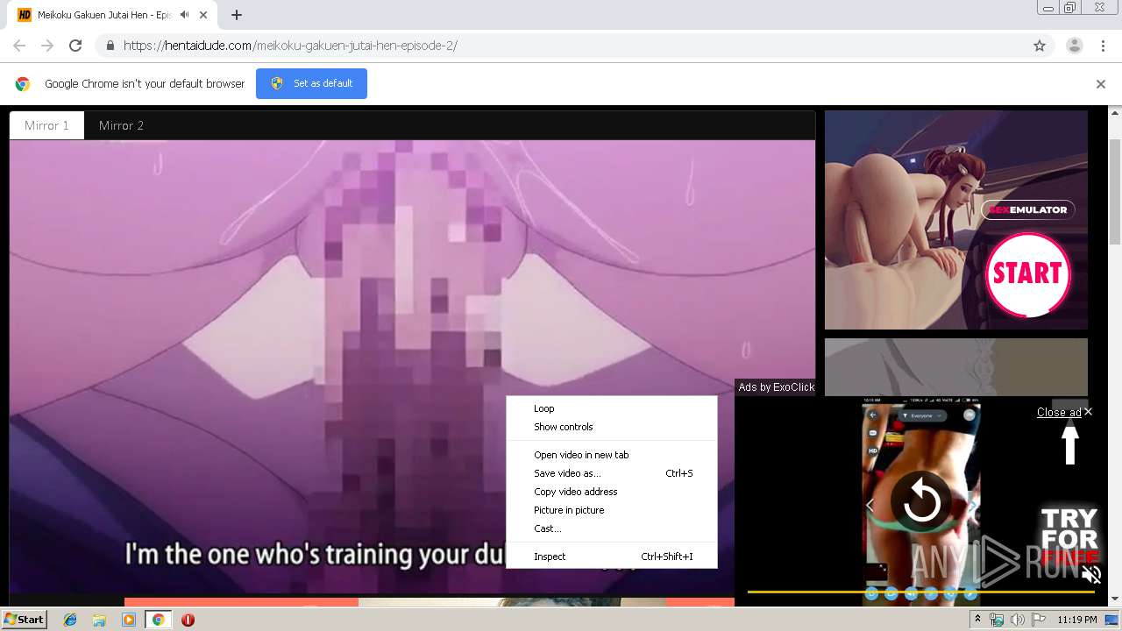View site info via padlock icon
The width and height of the screenshot is (1122, 631).
[x=110, y=46]
